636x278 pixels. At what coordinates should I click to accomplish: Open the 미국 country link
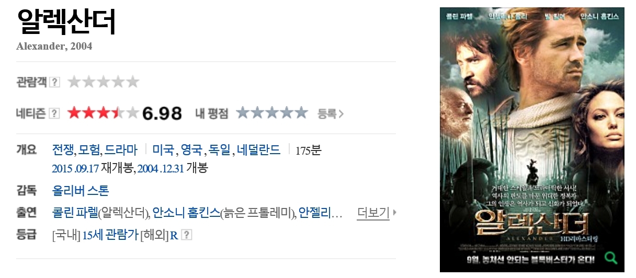pos(164,150)
